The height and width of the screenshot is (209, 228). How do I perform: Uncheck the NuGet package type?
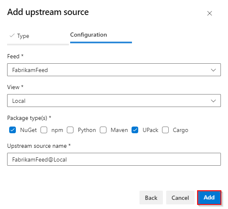point(13,130)
